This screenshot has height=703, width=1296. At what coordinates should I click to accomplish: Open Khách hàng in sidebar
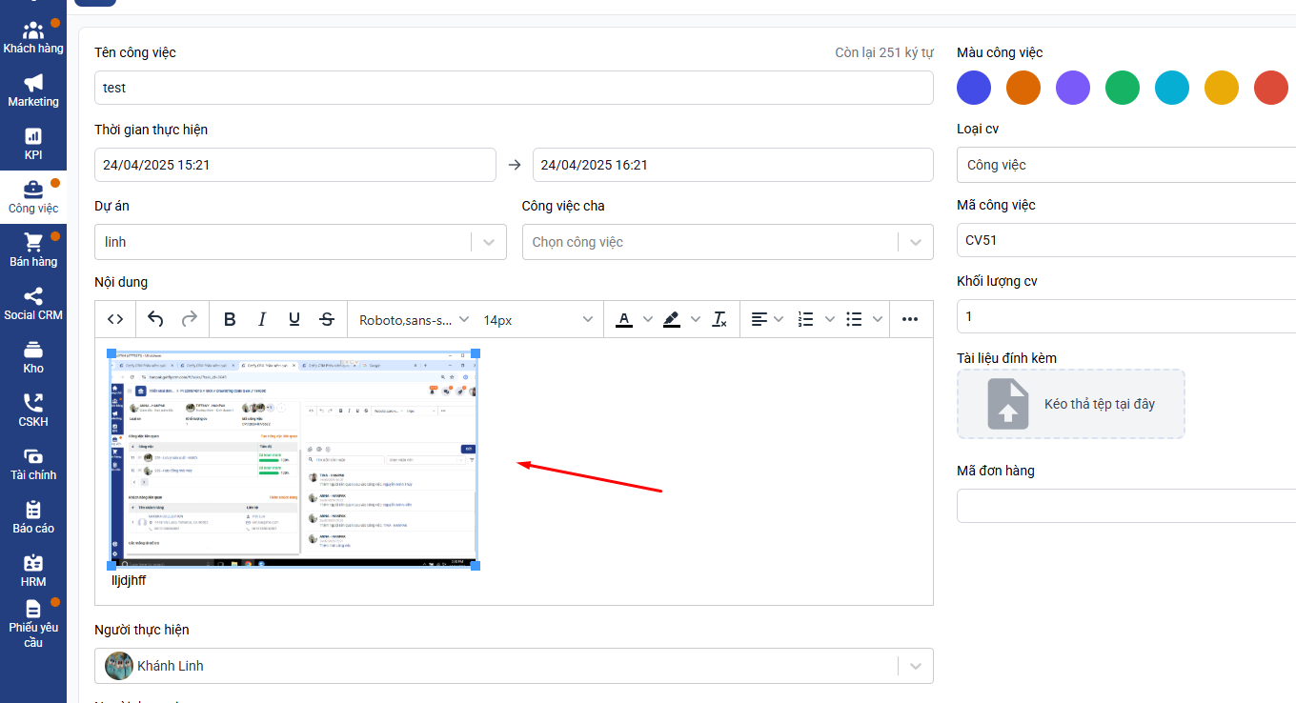coord(33,37)
